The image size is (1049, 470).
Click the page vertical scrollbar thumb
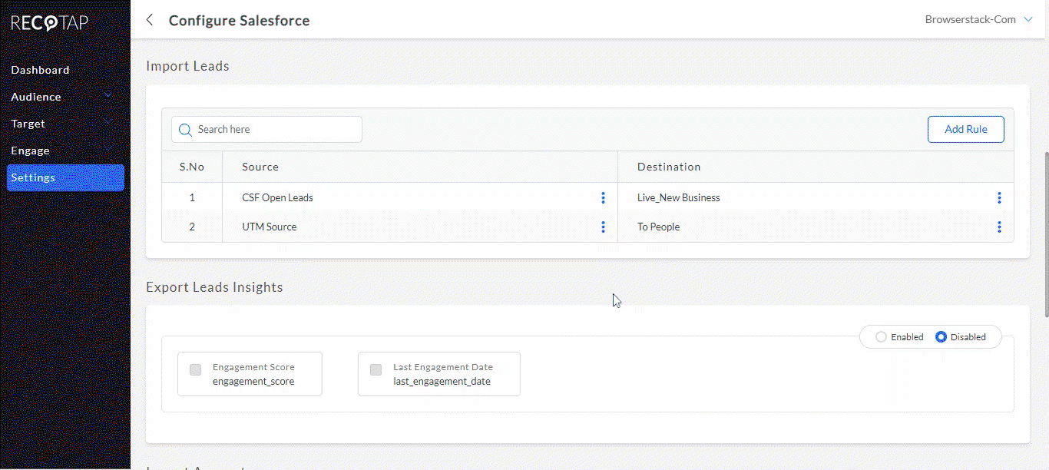[x=1045, y=234]
